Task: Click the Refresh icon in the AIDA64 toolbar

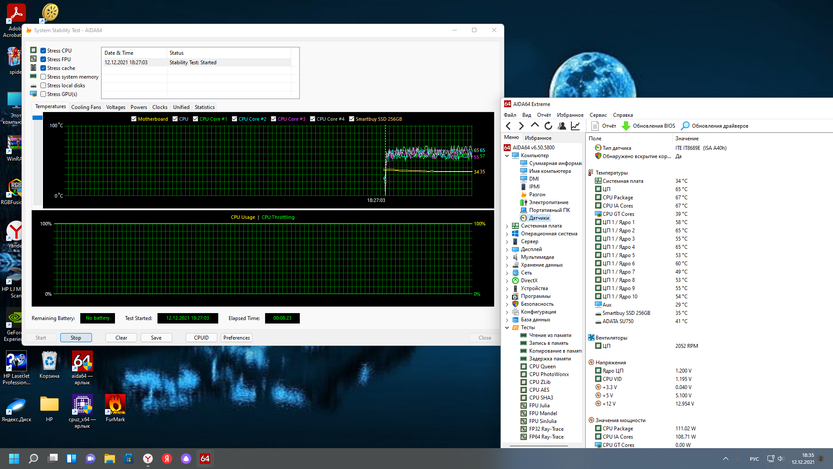Action: click(x=548, y=126)
